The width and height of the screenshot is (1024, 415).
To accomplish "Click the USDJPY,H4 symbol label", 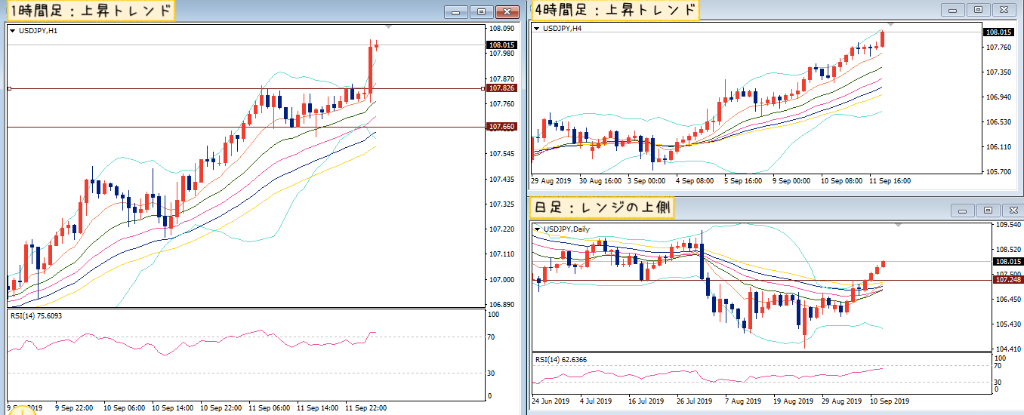I will point(562,29).
